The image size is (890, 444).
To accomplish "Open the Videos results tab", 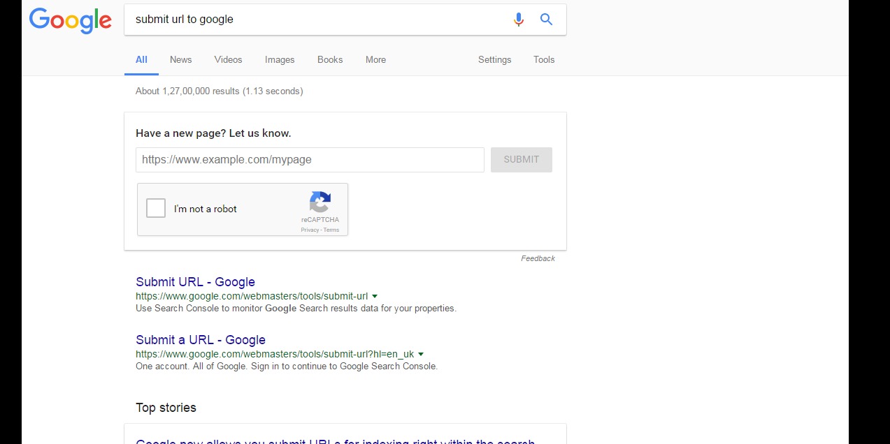I will click(x=228, y=60).
